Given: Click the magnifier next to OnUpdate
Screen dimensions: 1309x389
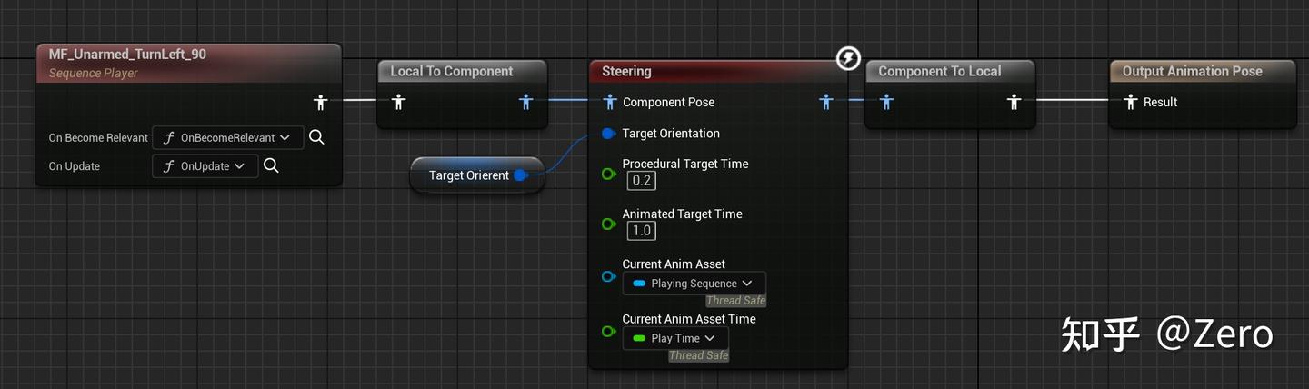Looking at the screenshot, I should click(271, 165).
